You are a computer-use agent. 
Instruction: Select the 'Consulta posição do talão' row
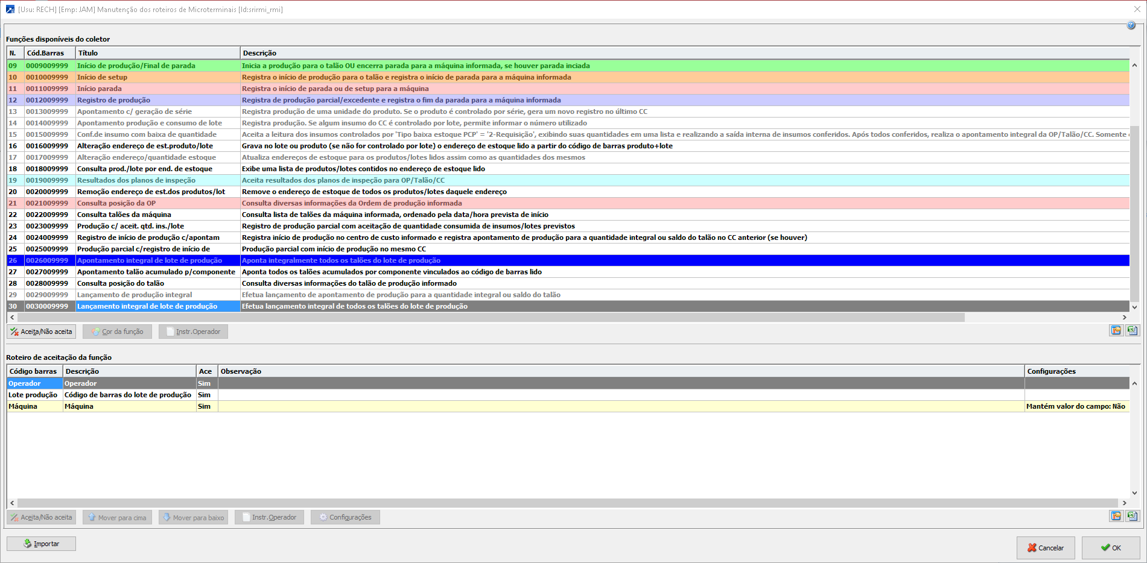tap(568, 283)
